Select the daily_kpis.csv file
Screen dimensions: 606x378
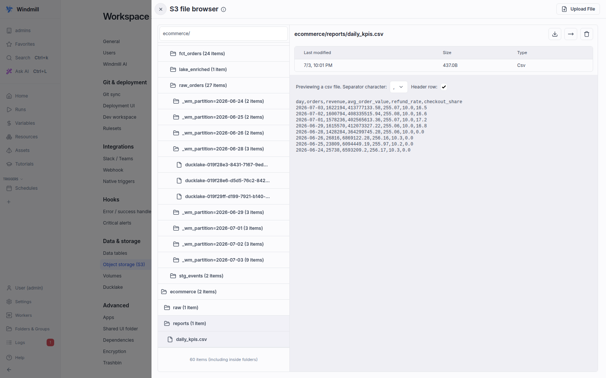[x=223, y=339]
